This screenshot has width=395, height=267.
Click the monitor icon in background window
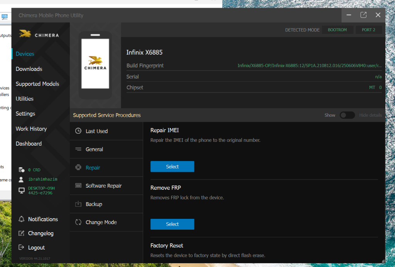(x=5, y=17)
